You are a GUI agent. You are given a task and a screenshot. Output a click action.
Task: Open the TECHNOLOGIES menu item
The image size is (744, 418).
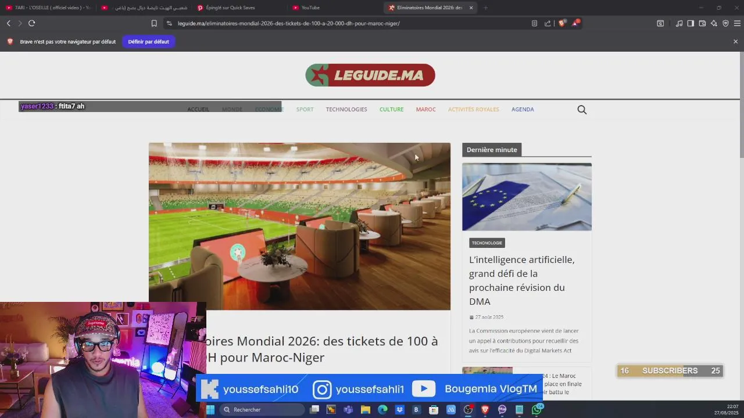tap(346, 109)
